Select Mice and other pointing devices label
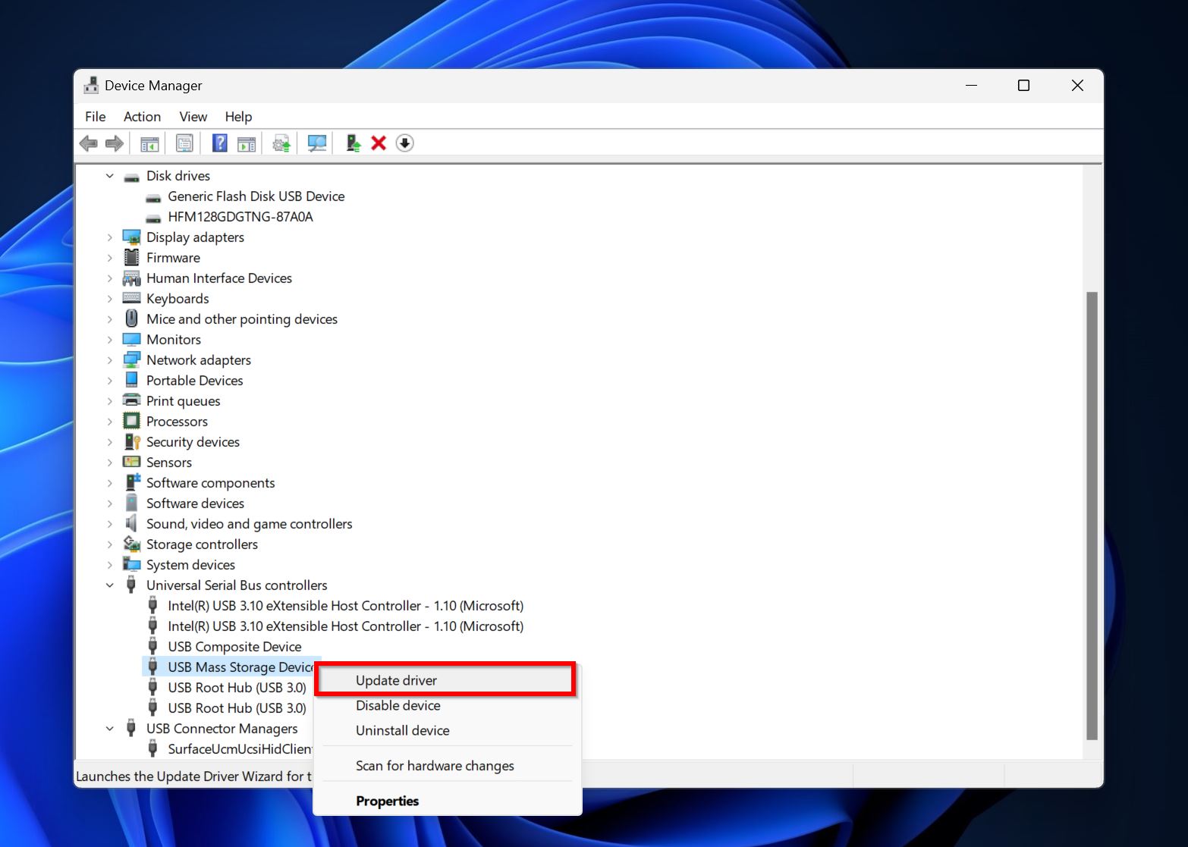This screenshot has height=847, width=1188. [242, 319]
